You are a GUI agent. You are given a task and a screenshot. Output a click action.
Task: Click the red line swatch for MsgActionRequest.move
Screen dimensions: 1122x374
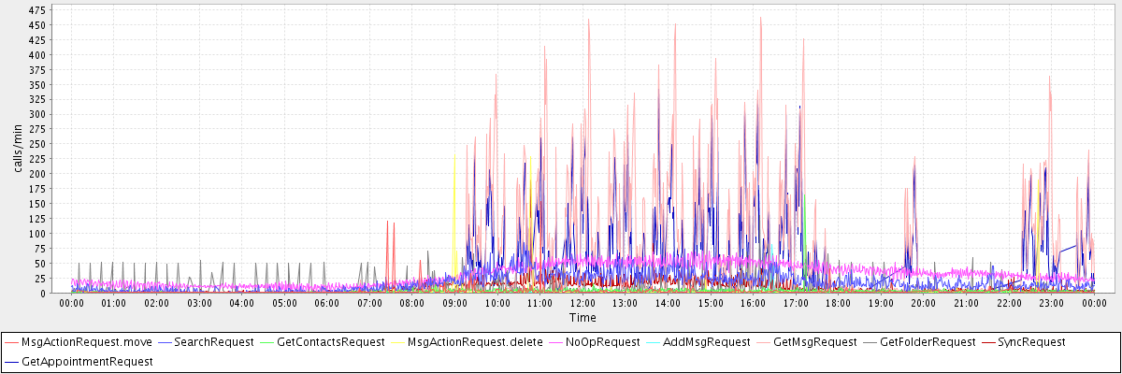pyautogui.click(x=12, y=342)
